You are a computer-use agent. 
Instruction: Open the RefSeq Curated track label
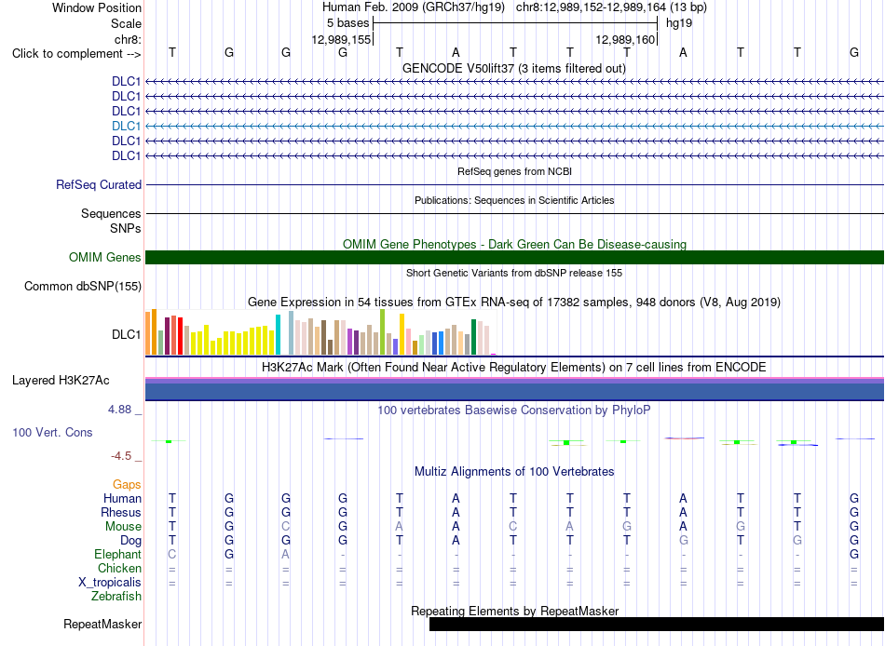pyautogui.click(x=99, y=184)
